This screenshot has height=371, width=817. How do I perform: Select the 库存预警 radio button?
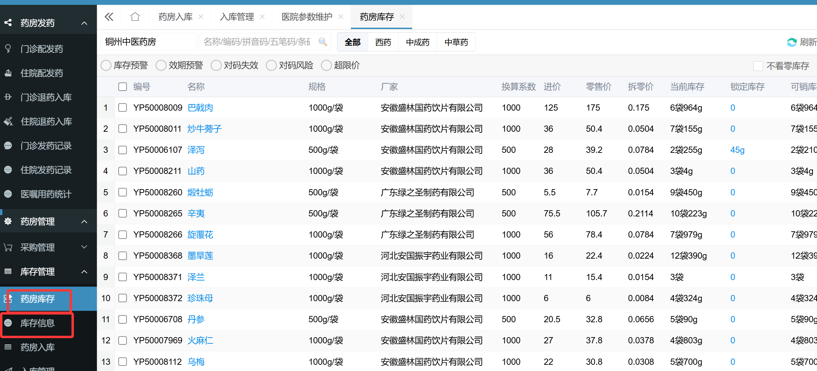(106, 65)
